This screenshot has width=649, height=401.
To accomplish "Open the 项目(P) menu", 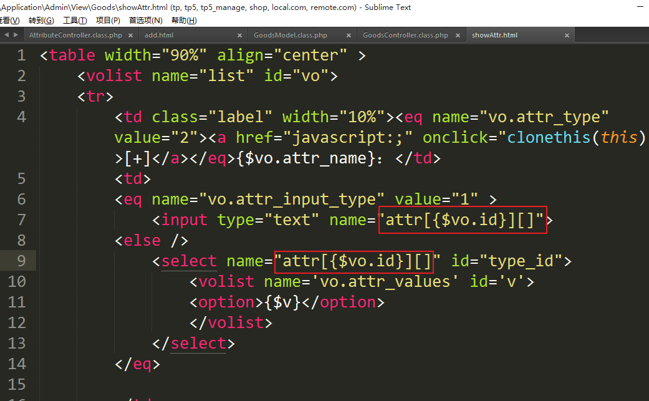I will [x=108, y=21].
